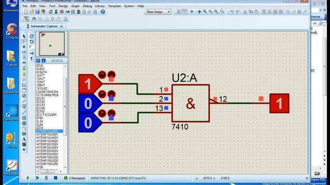Image resolution: width=330 pixels, height=185 pixels.
Task: Click the Pick Devices 'P' button
Action: tap(38, 61)
